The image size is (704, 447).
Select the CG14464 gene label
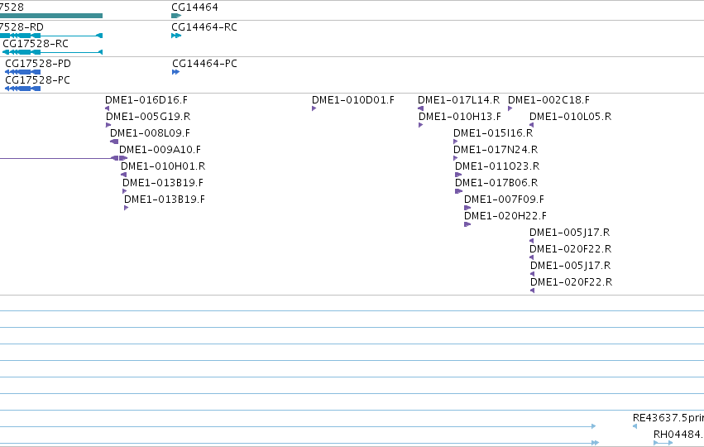[x=194, y=7]
